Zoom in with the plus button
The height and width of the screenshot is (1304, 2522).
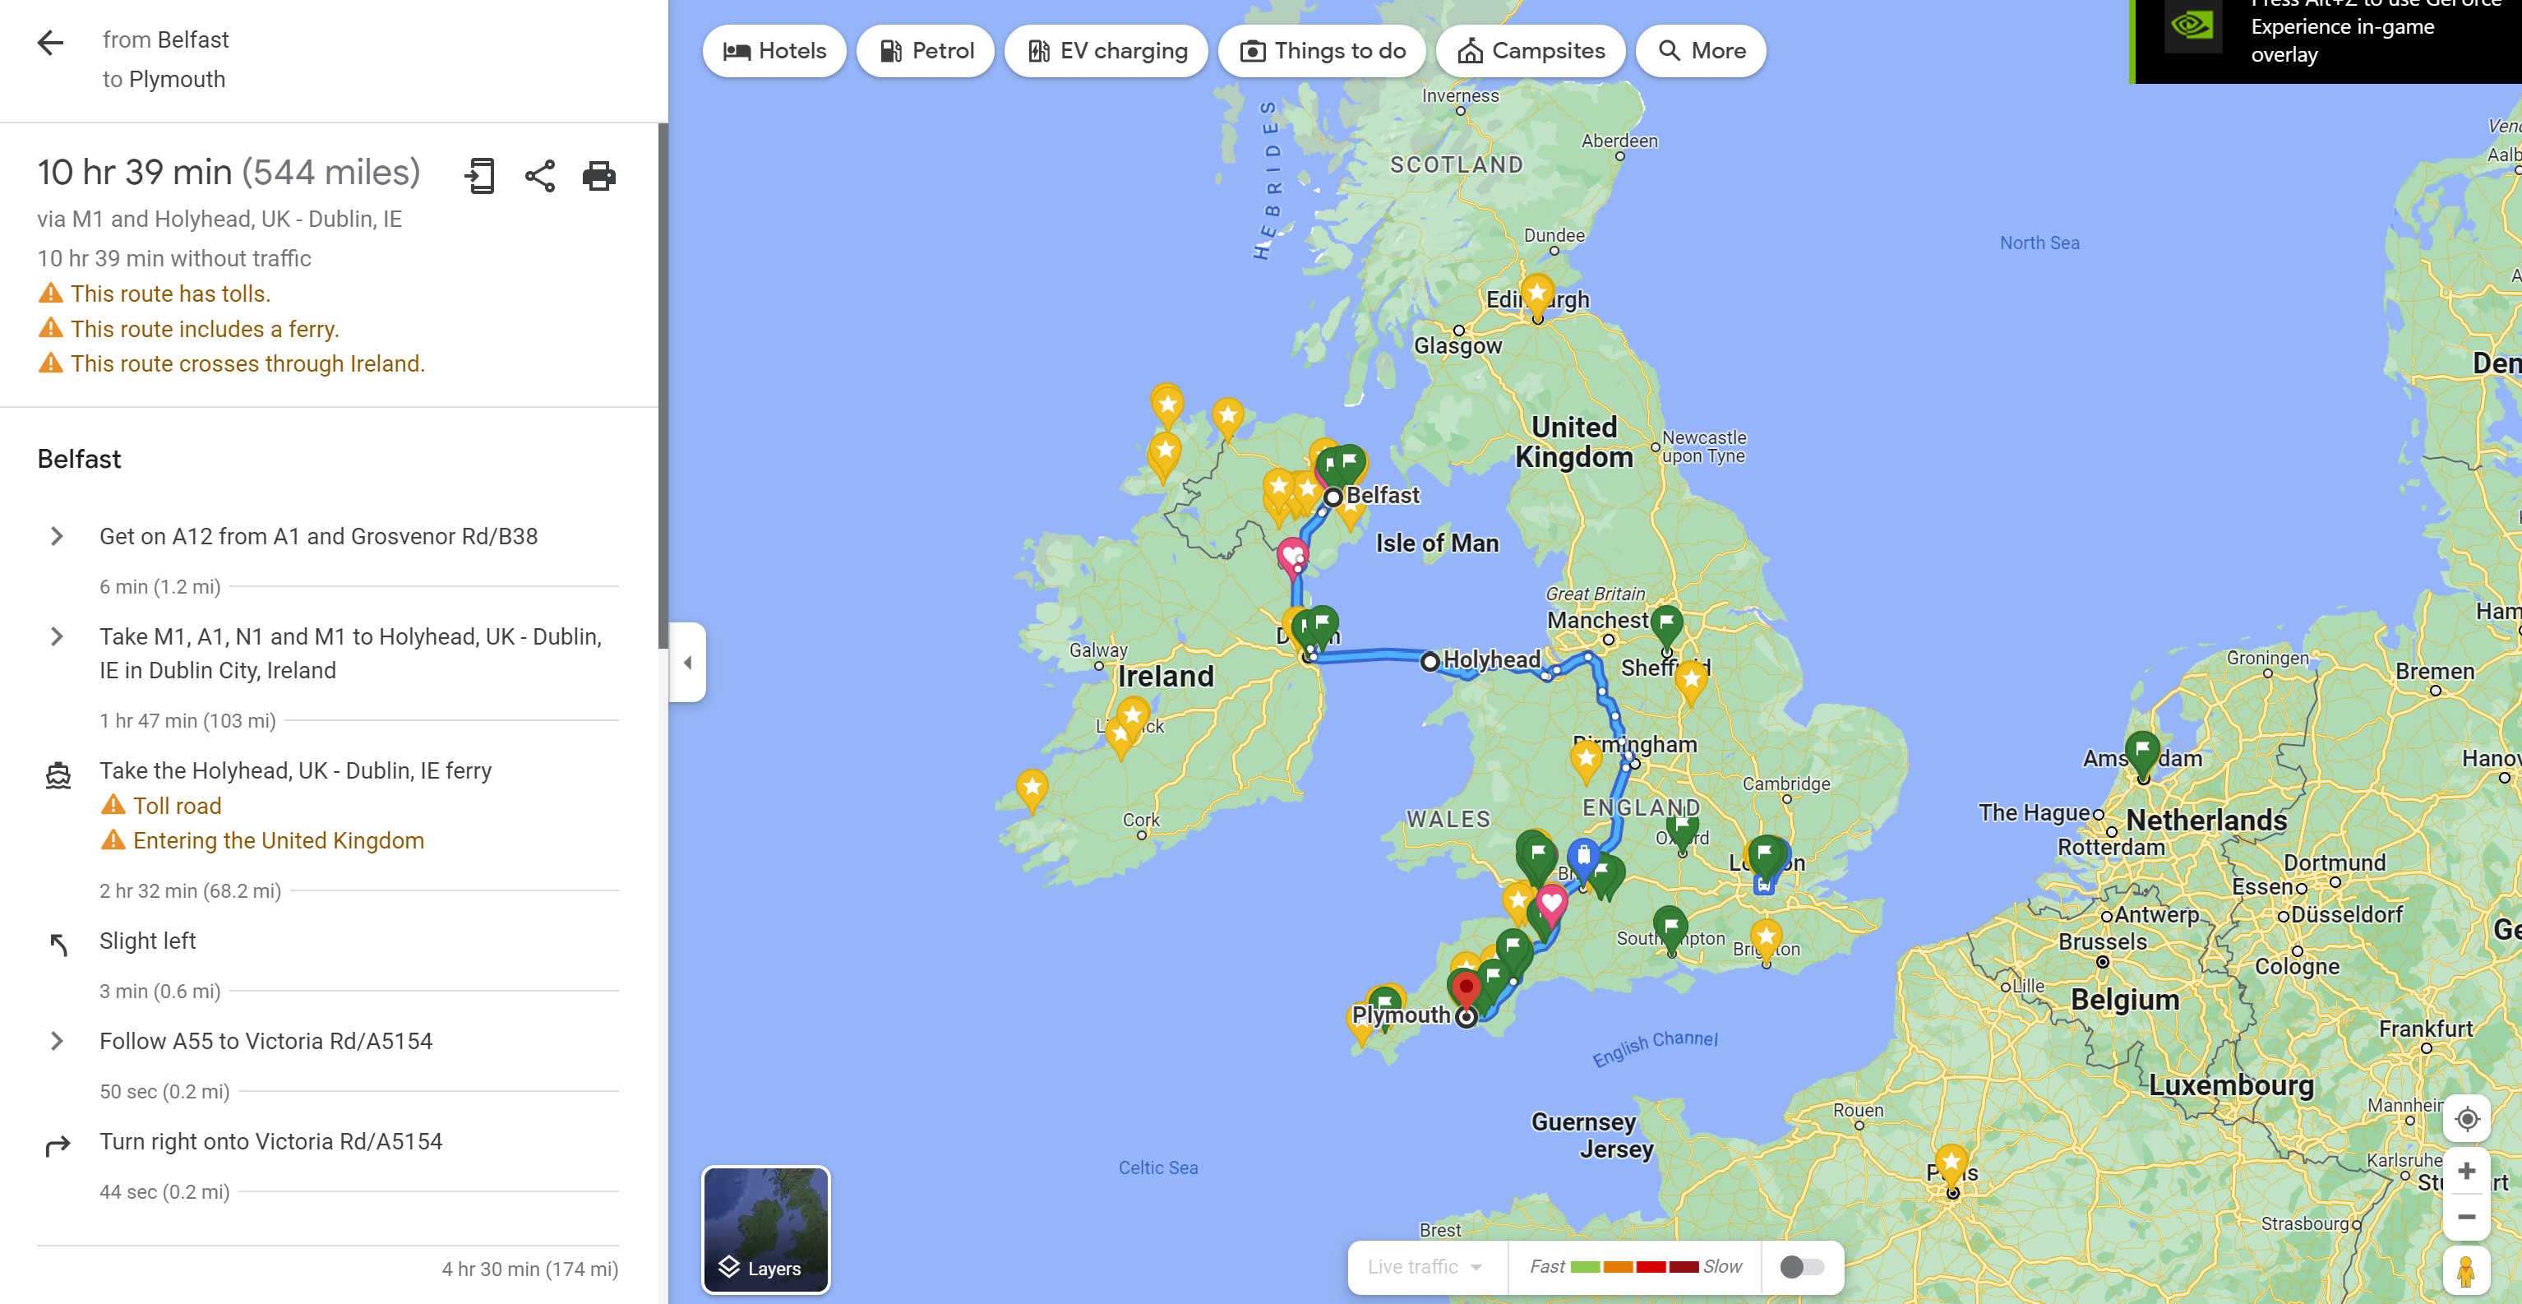tap(2466, 1171)
